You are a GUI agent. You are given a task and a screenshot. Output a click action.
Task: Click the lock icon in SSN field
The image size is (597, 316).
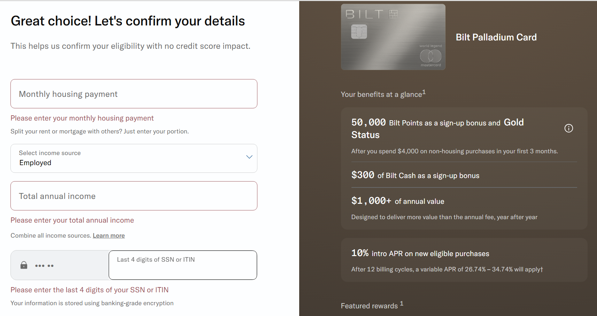(x=24, y=265)
